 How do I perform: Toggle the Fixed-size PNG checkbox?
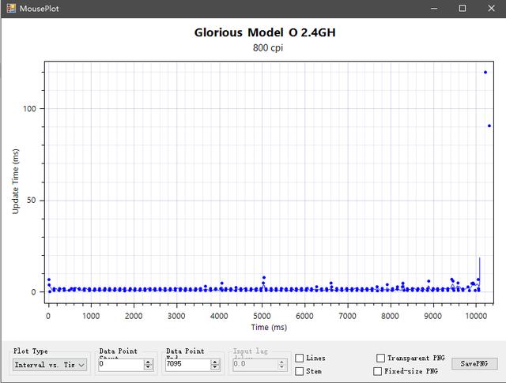378,371
